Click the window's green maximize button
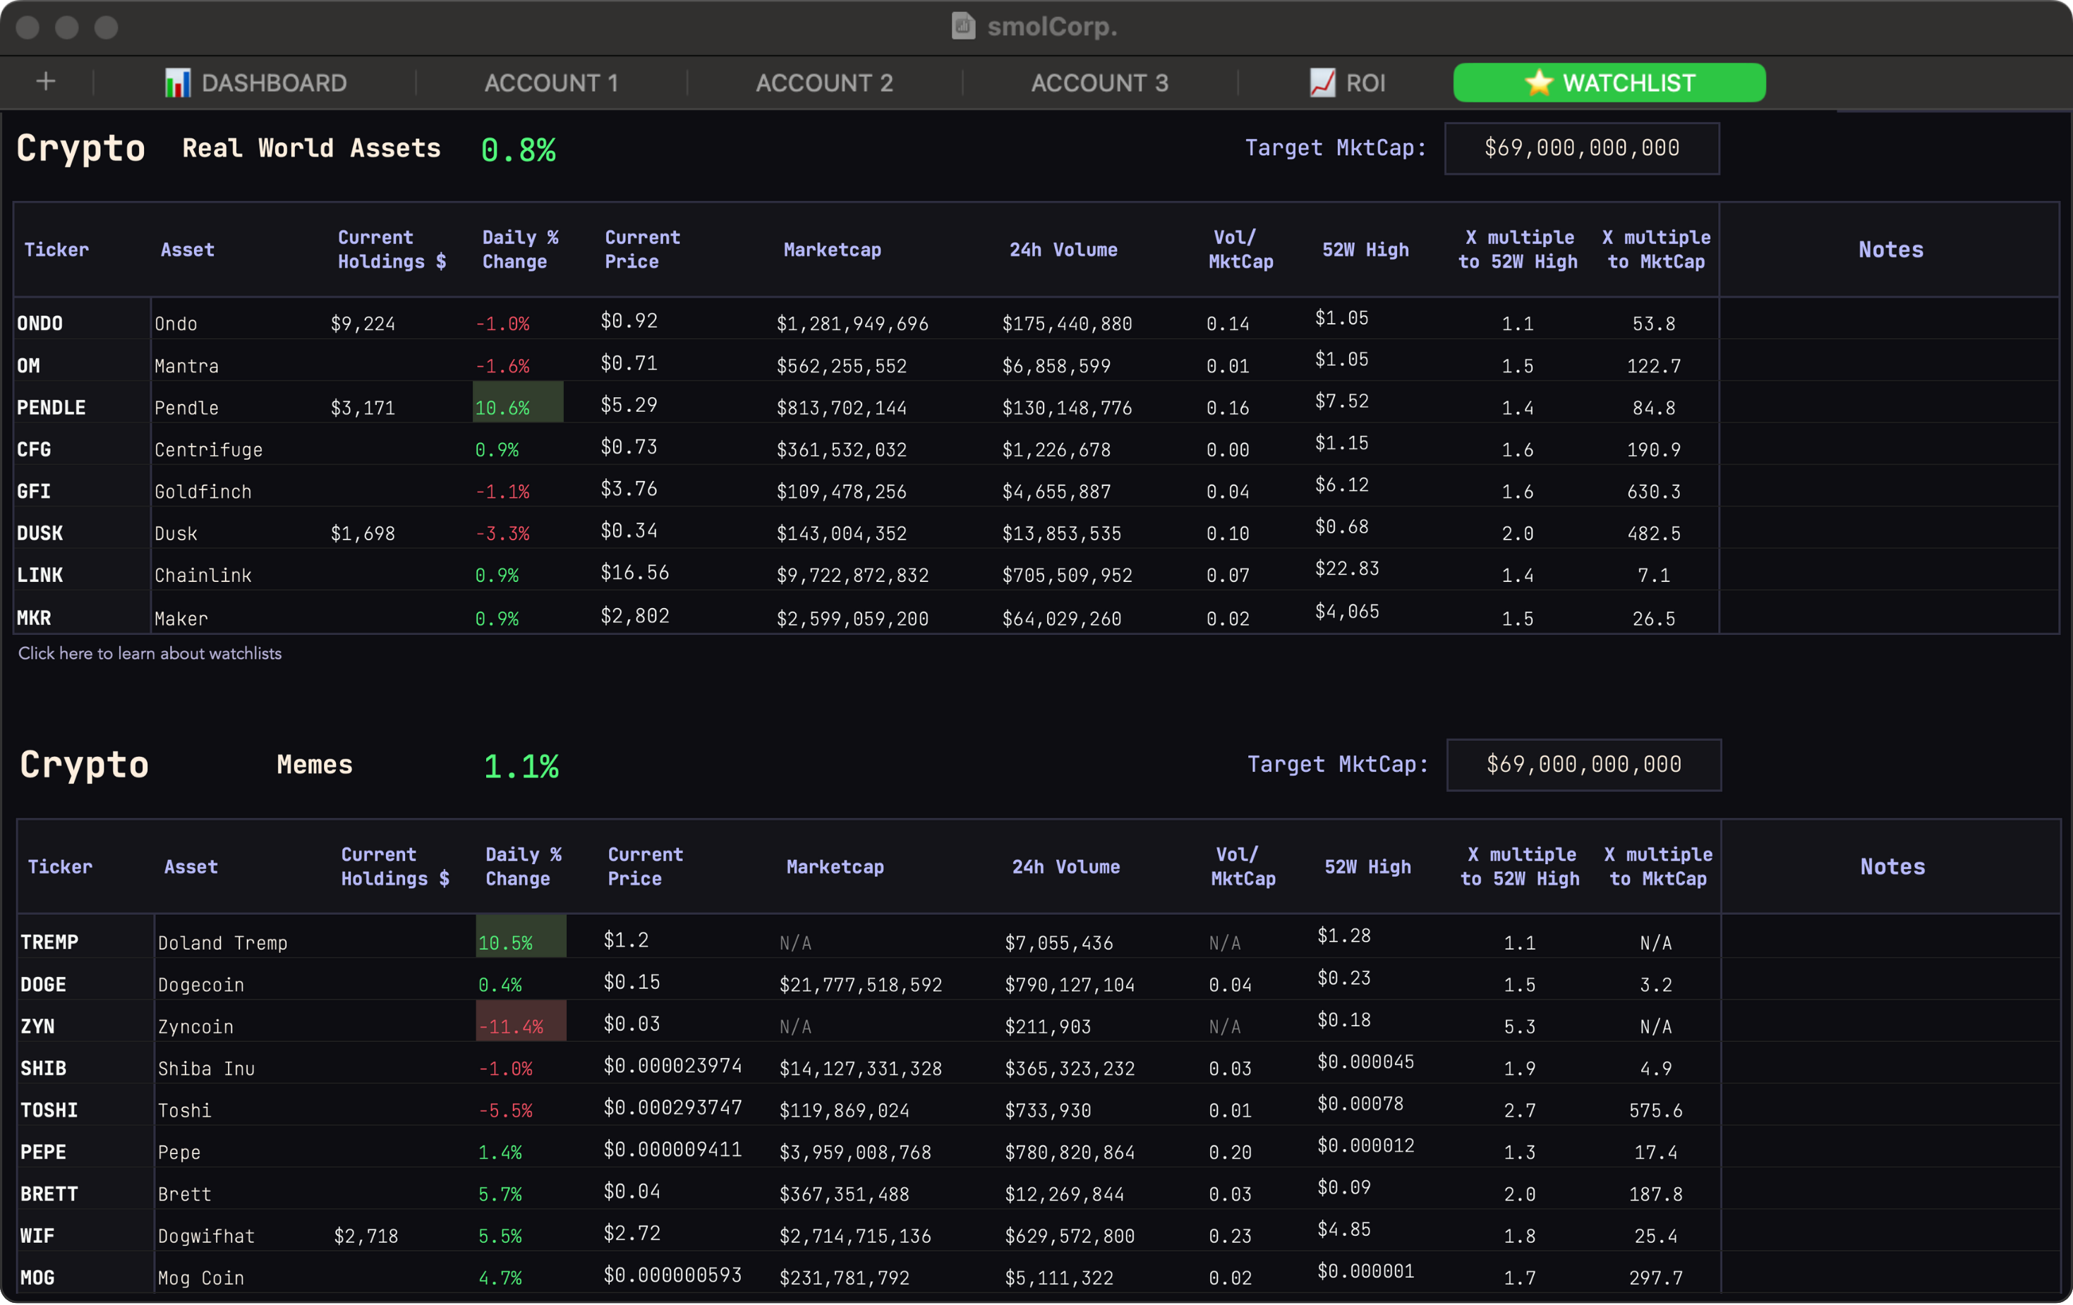 (x=106, y=28)
